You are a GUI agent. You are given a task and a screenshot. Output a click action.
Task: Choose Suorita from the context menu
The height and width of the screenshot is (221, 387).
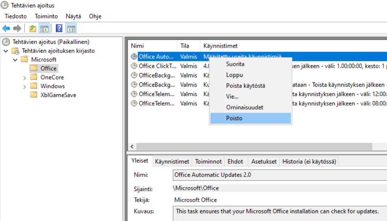pyautogui.click(x=250, y=64)
